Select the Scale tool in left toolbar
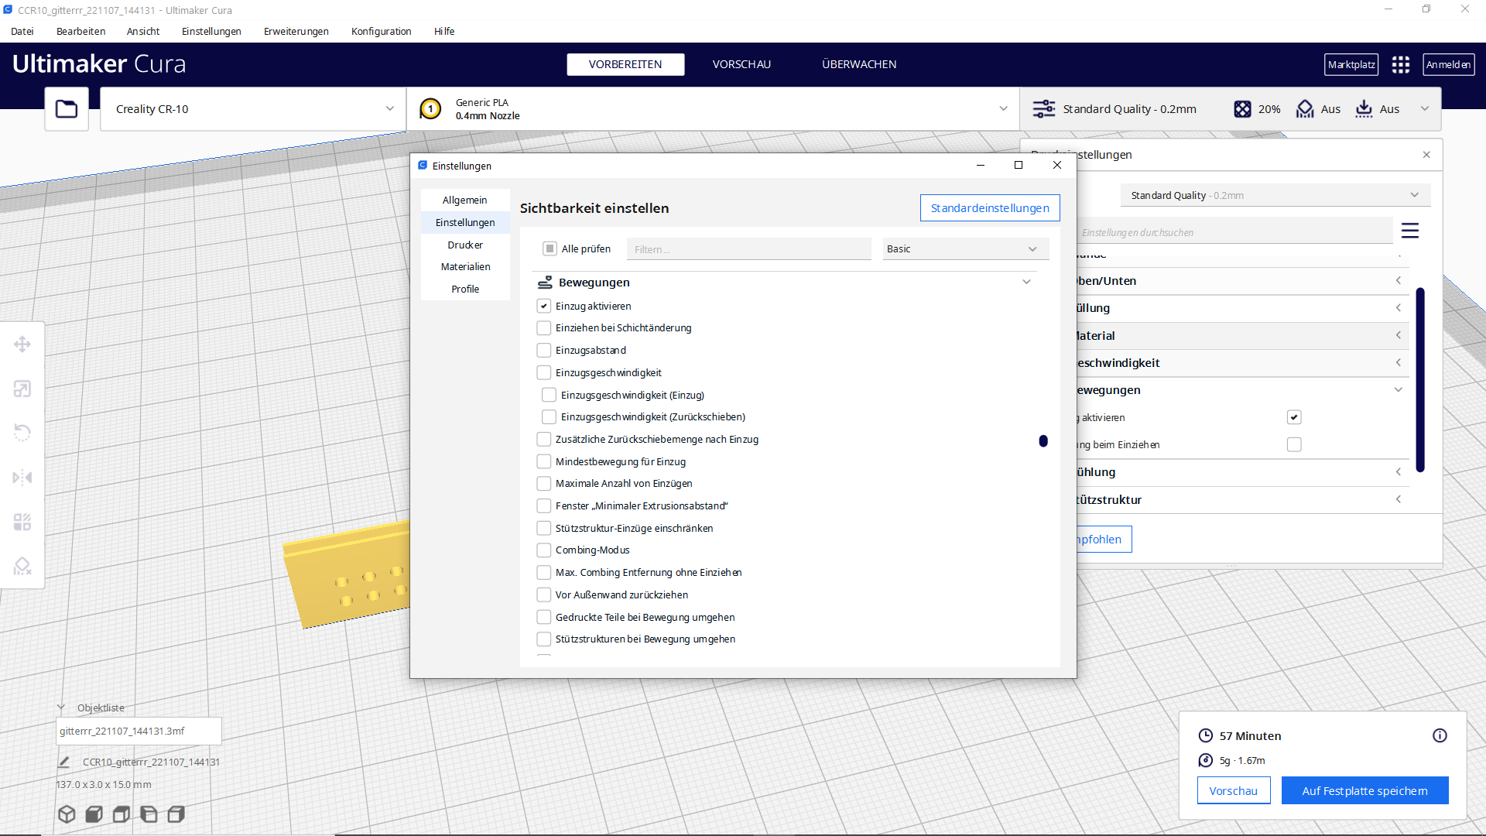 coord(22,389)
